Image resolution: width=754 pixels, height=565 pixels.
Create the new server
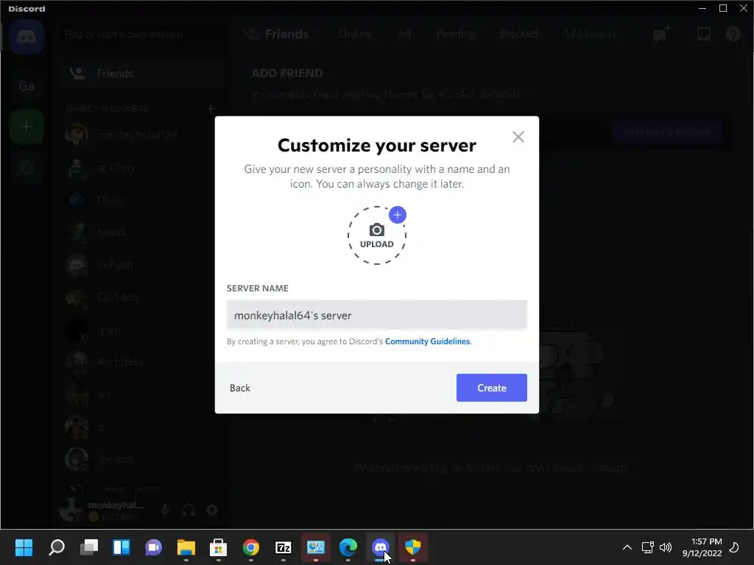point(491,388)
